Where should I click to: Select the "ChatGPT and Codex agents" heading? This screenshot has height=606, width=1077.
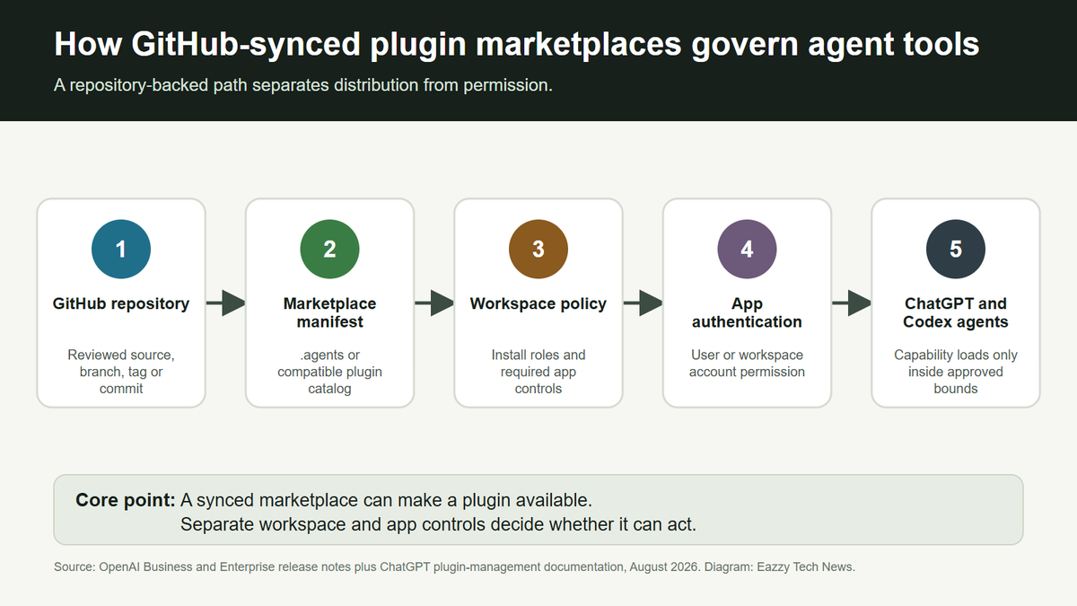[x=956, y=312]
